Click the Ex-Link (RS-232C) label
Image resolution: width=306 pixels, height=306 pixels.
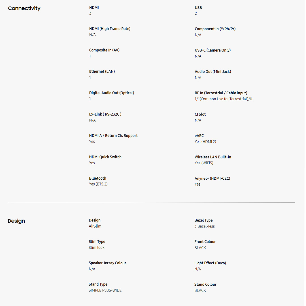click(x=105, y=114)
